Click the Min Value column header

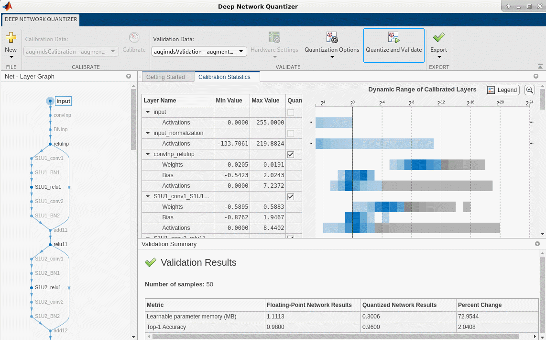point(232,101)
